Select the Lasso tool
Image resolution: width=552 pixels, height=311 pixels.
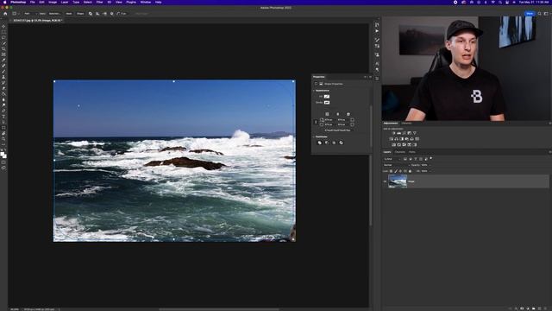coord(3,37)
